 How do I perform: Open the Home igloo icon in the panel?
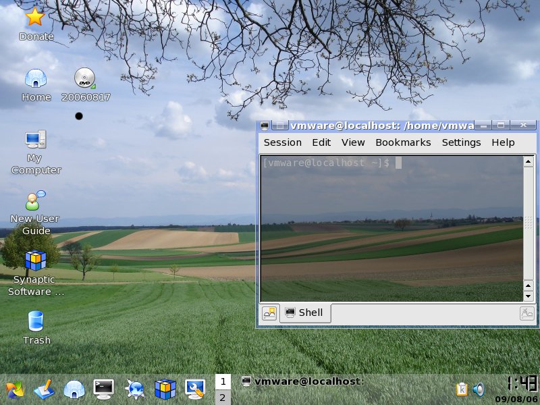click(74, 389)
